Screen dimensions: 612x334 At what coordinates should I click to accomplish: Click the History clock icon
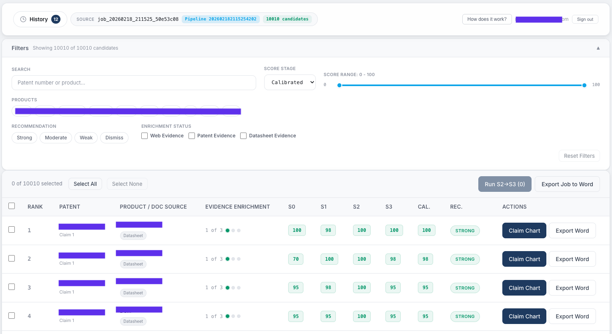pyautogui.click(x=24, y=19)
